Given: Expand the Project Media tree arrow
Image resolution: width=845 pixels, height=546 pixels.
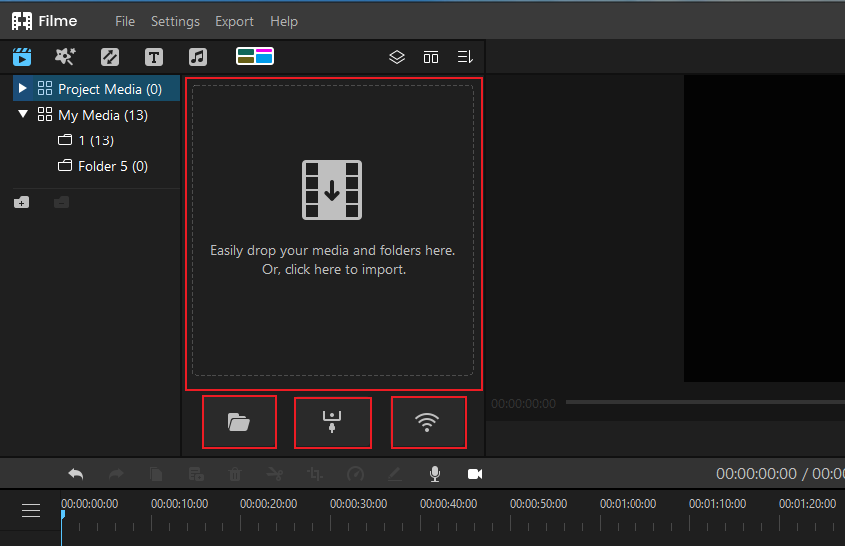Looking at the screenshot, I should coord(22,88).
